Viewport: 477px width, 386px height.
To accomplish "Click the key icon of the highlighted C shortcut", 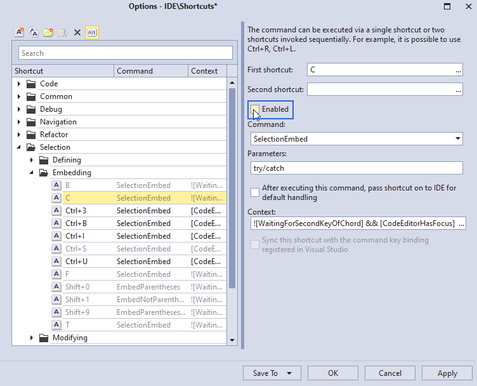I will 56,198.
